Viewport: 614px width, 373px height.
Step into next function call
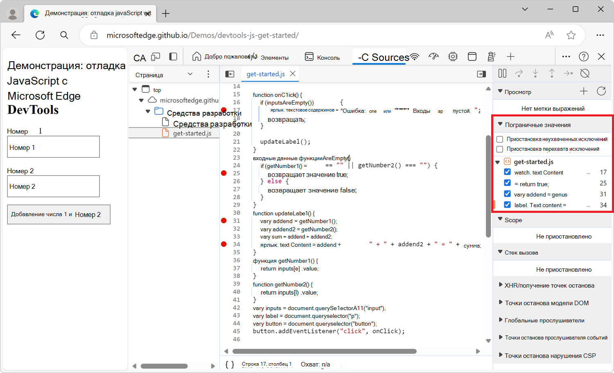535,73
